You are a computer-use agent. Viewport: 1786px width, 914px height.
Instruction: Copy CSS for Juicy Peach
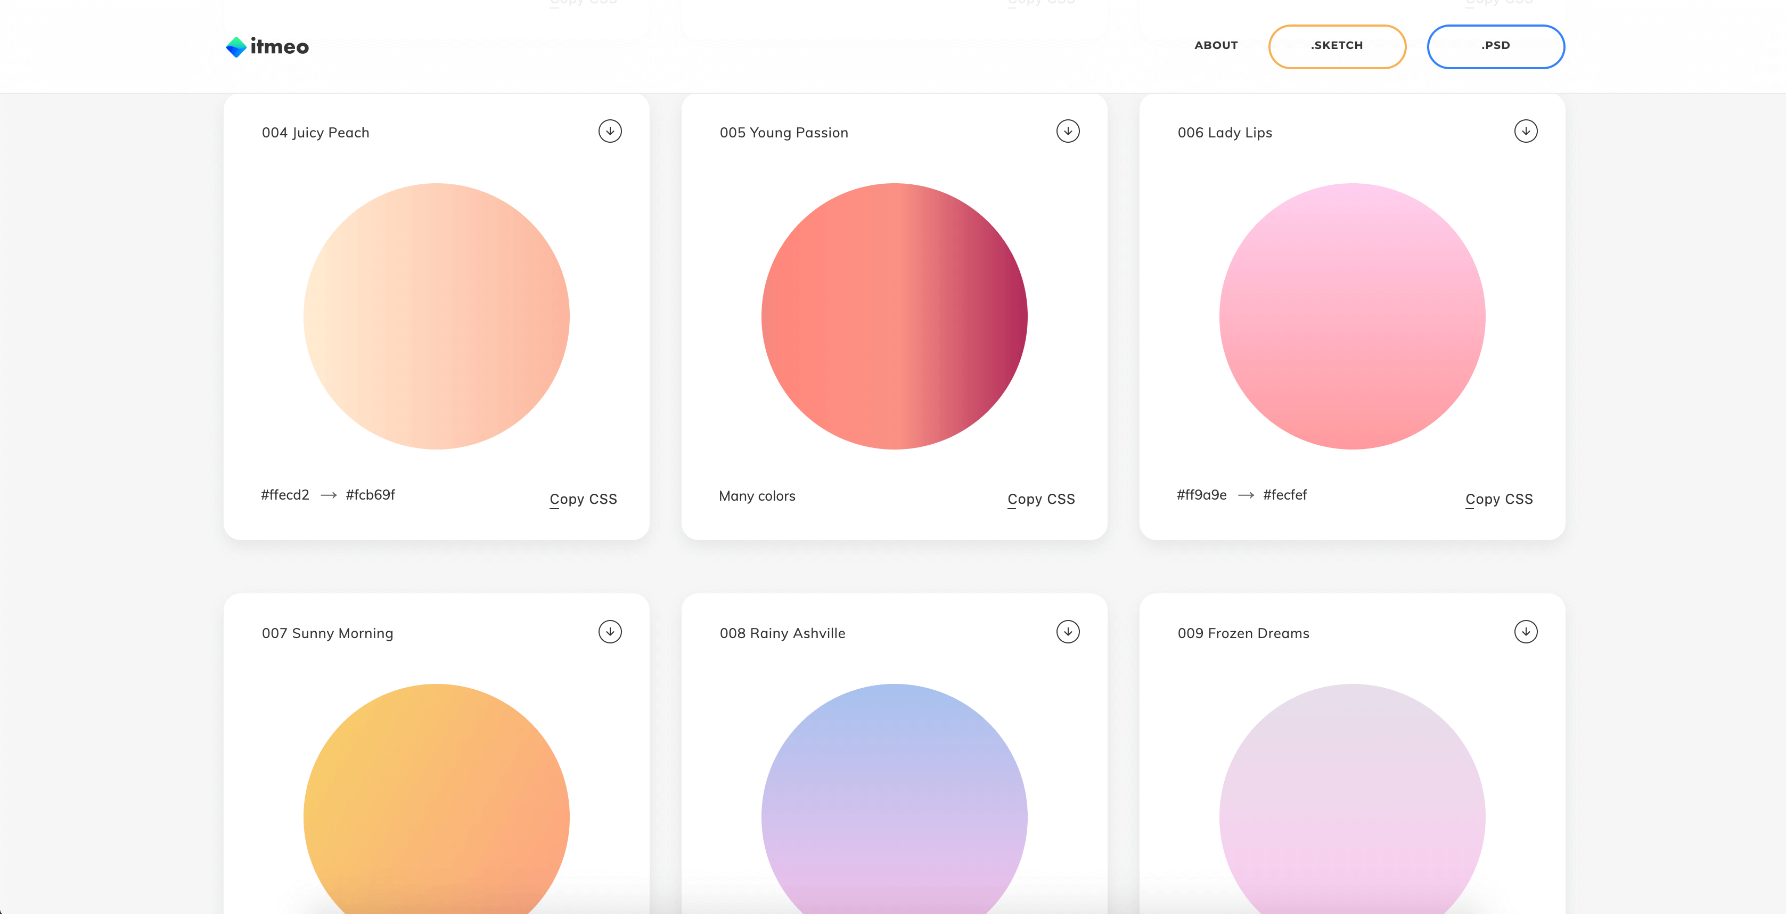click(583, 499)
